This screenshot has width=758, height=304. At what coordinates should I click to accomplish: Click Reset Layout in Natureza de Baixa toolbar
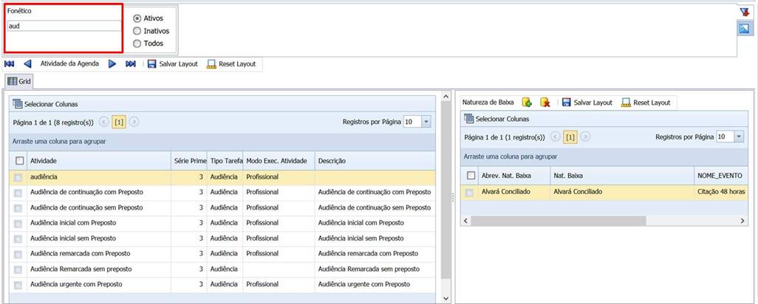pos(646,103)
